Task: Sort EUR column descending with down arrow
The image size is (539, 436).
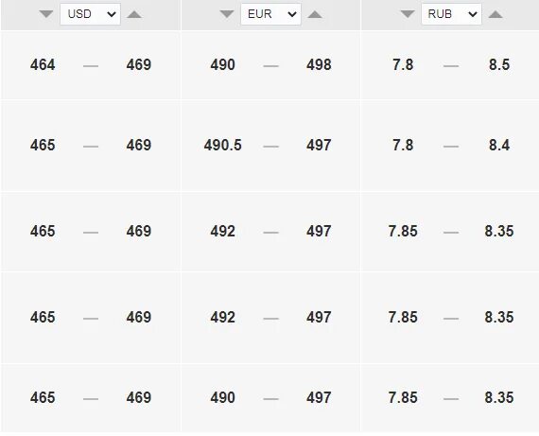Action: (227, 14)
